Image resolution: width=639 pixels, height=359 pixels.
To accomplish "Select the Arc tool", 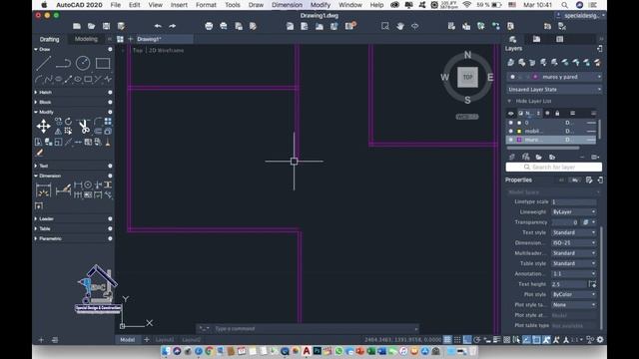I will pos(39,79).
